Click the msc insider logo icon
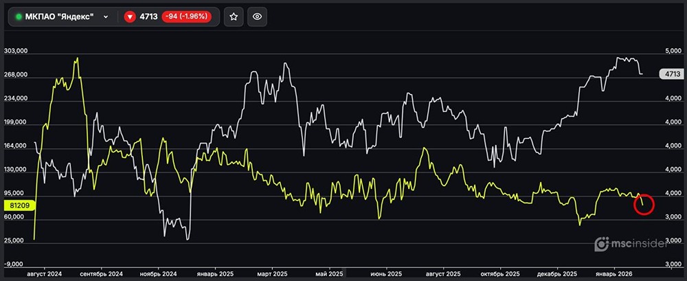This screenshot has width=687, height=281. click(602, 243)
